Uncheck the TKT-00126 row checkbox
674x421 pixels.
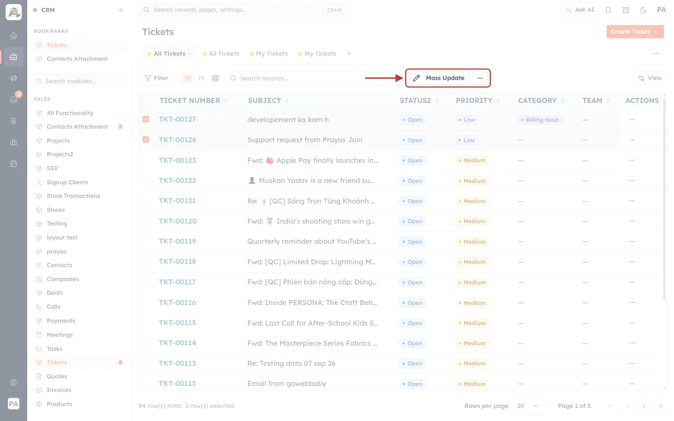(x=146, y=139)
